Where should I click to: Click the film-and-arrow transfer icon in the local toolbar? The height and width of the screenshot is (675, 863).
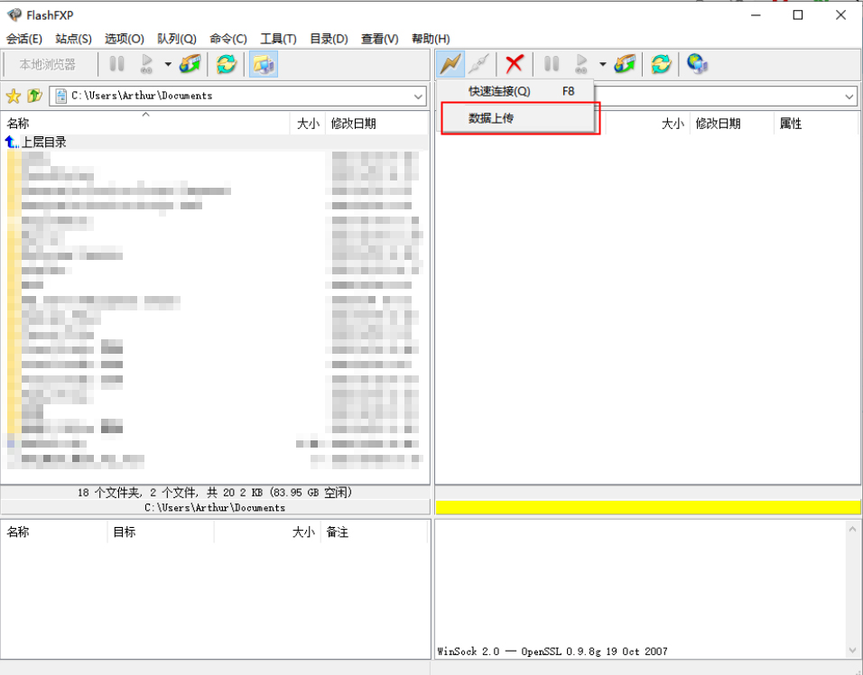(x=190, y=64)
